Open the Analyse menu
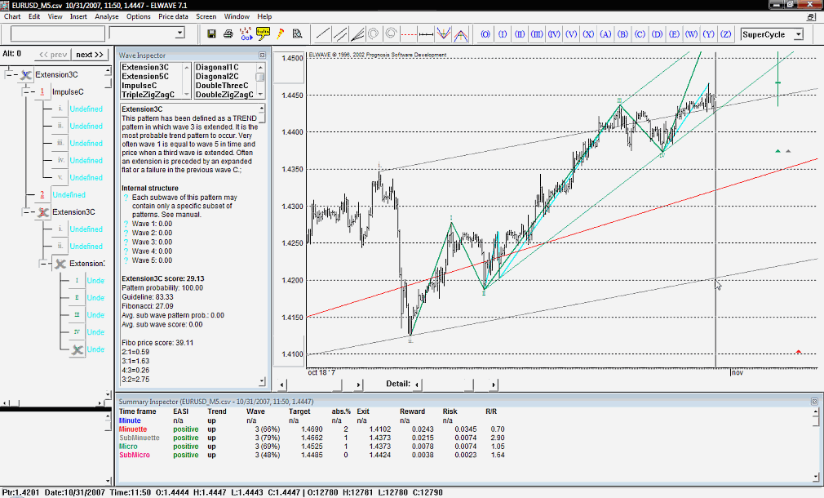This screenshot has height=498, width=824. coord(106,16)
